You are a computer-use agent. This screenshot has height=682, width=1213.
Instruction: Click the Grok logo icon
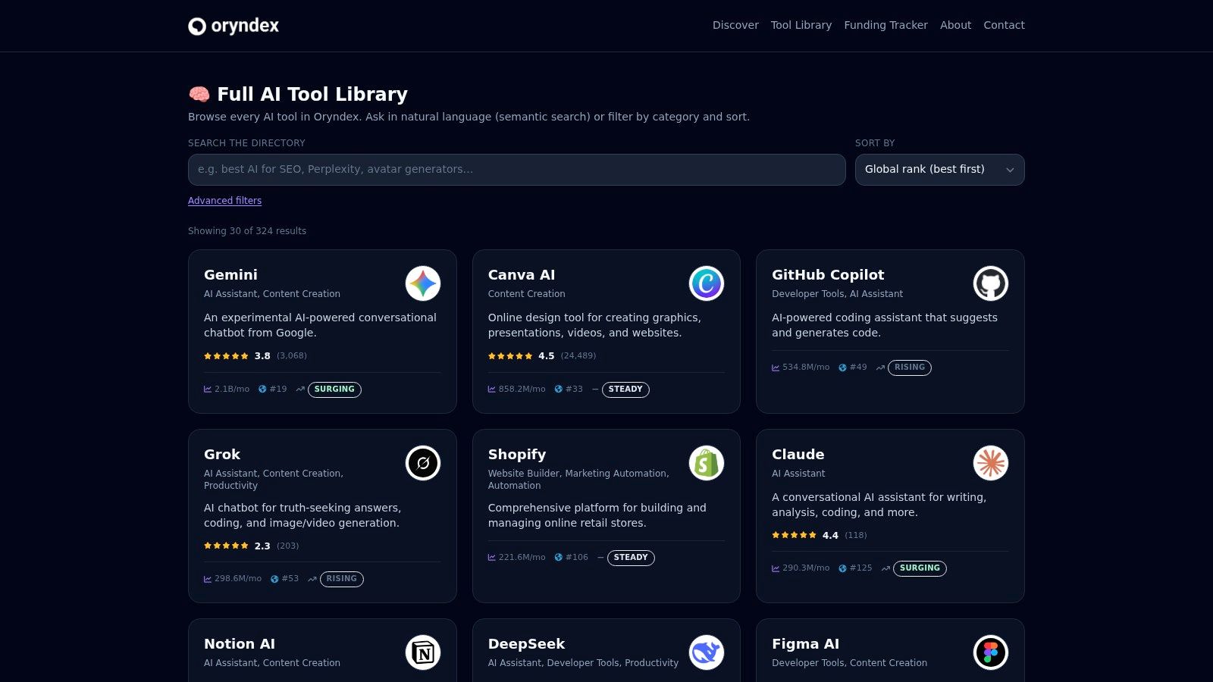pyautogui.click(x=423, y=463)
